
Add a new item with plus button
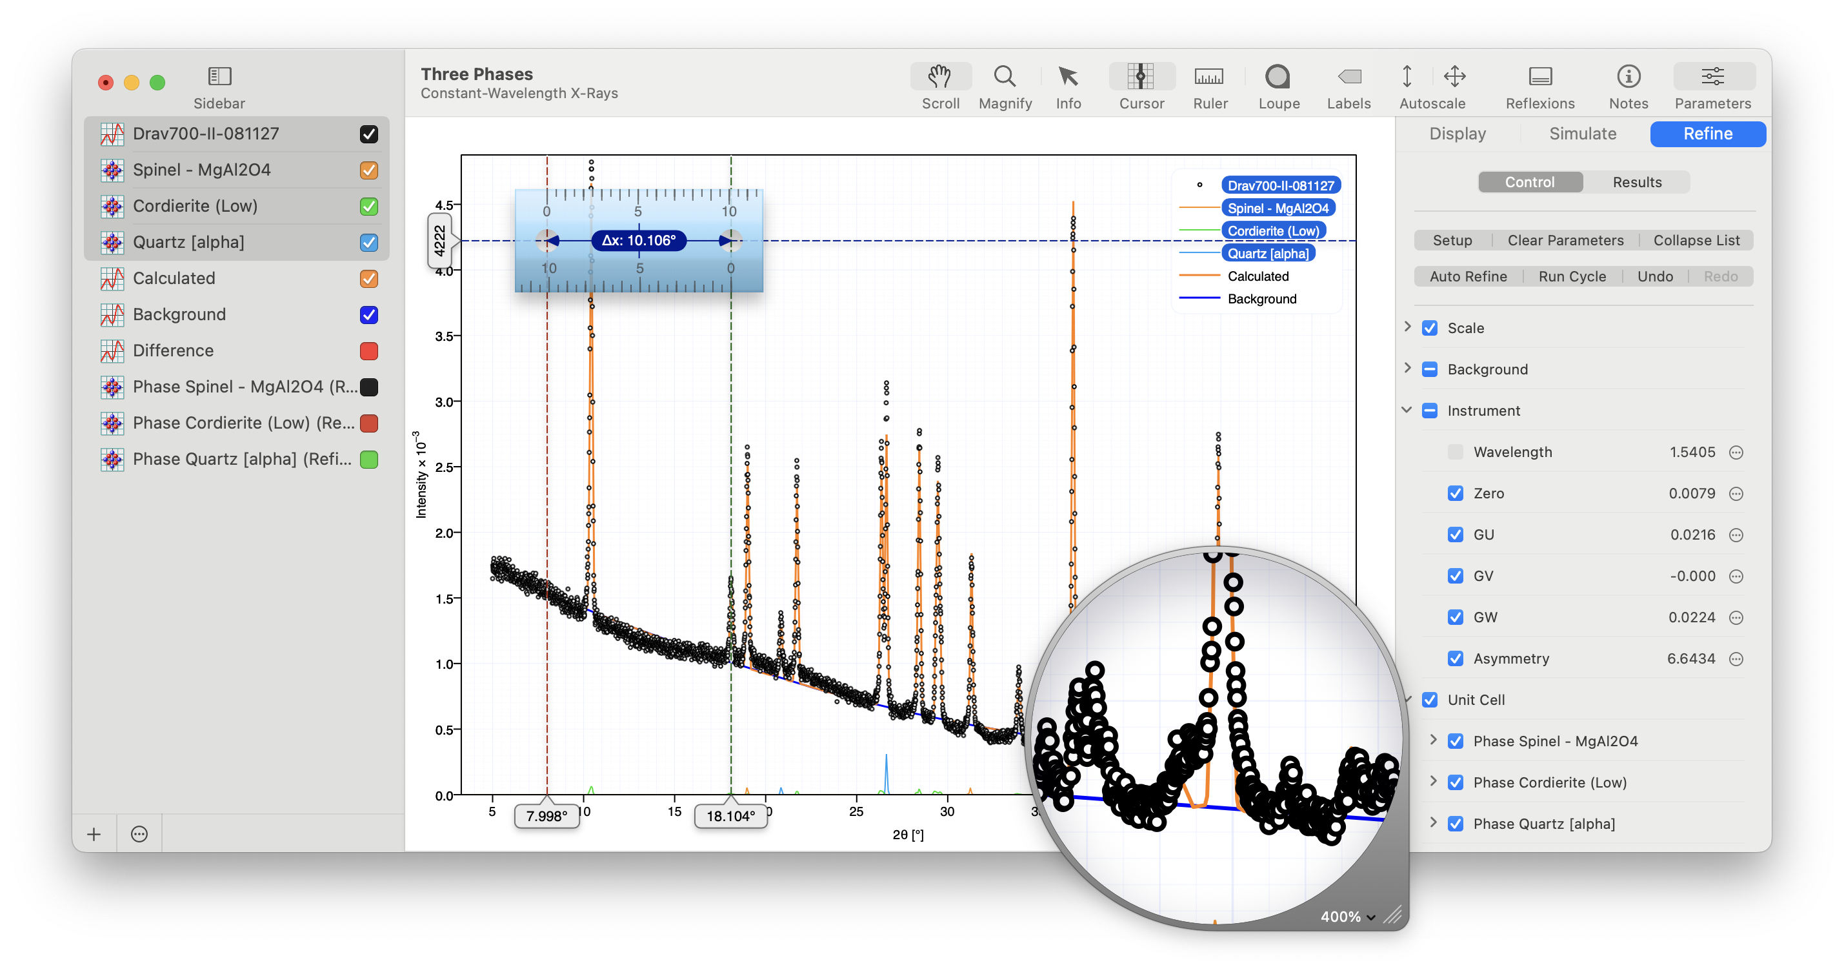94,834
